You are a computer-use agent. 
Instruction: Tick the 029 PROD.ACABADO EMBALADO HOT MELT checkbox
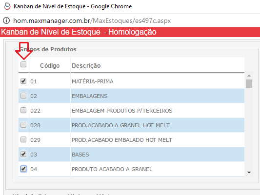click(23, 139)
